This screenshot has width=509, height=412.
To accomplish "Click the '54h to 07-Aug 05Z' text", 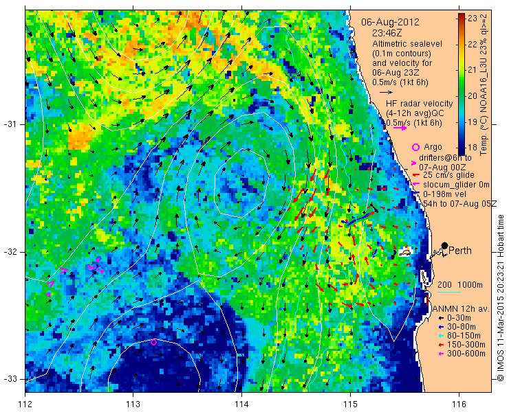I will (460, 203).
